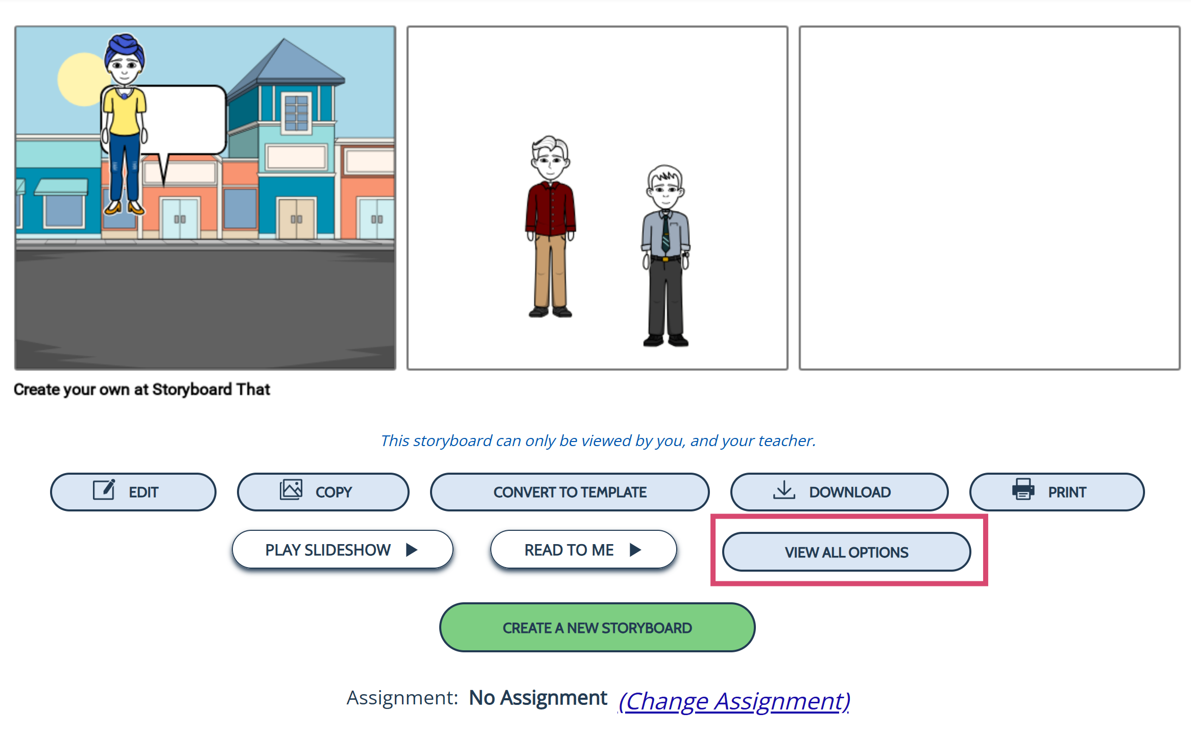
Task: Select the empty third storyboard cell
Action: click(x=989, y=198)
